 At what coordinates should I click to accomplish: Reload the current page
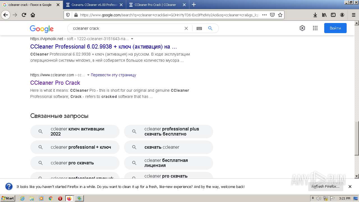(24, 15)
